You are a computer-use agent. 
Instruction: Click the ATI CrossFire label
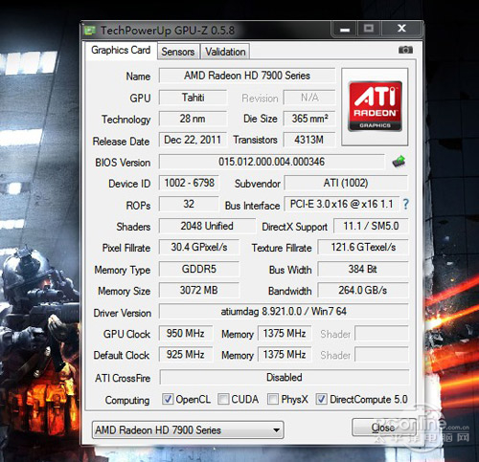(123, 379)
